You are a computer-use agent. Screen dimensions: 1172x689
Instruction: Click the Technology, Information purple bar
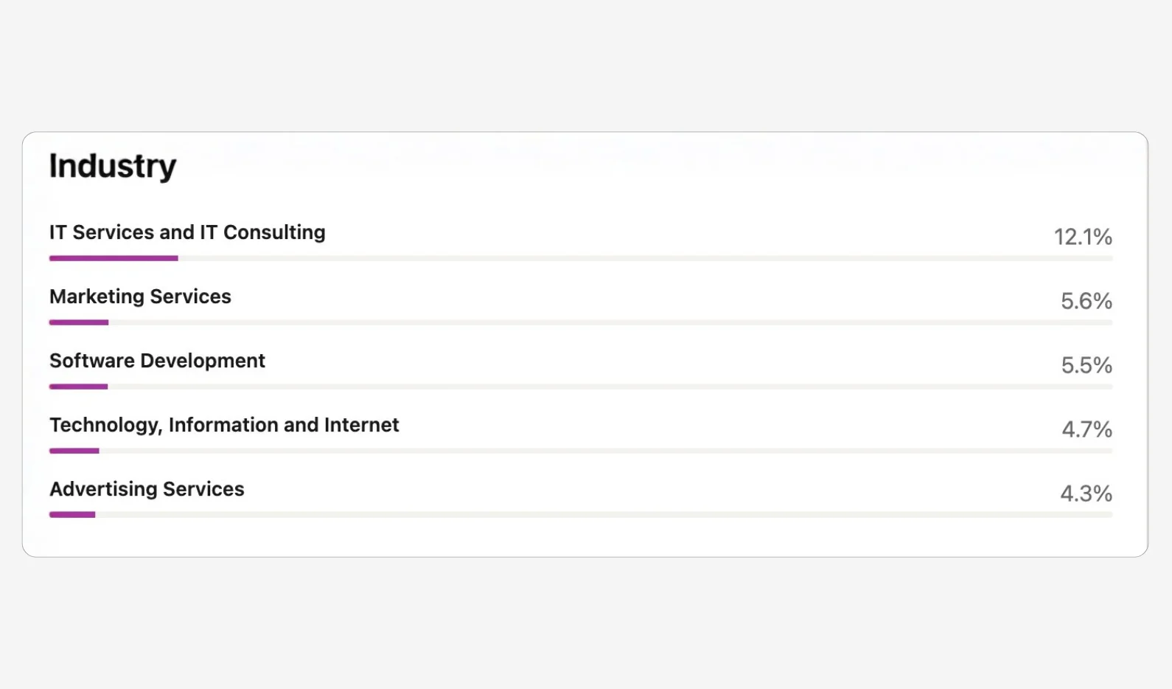pyautogui.click(x=74, y=451)
